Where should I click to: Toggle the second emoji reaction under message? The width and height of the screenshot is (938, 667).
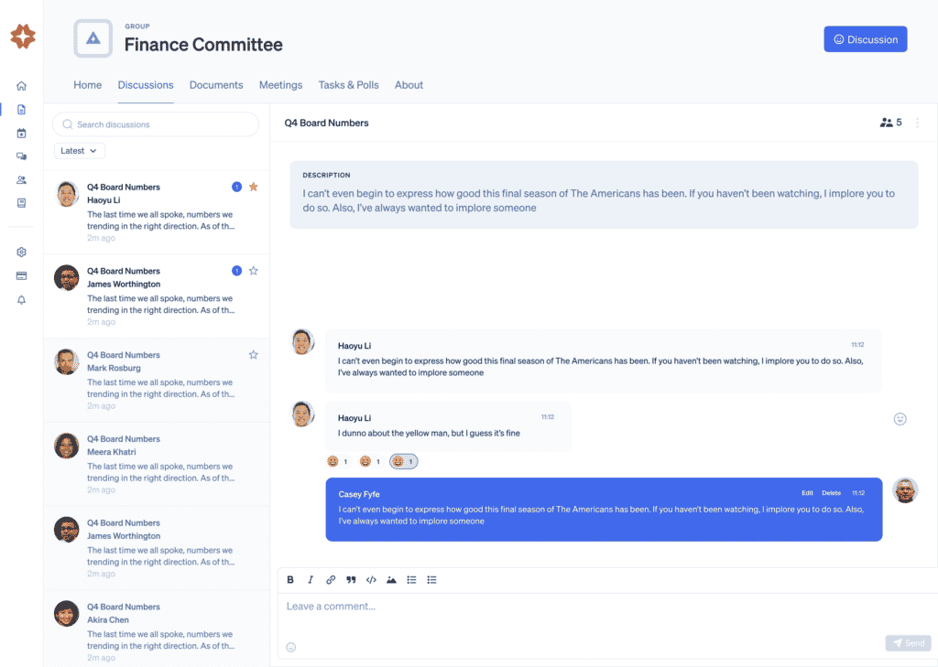click(x=370, y=461)
